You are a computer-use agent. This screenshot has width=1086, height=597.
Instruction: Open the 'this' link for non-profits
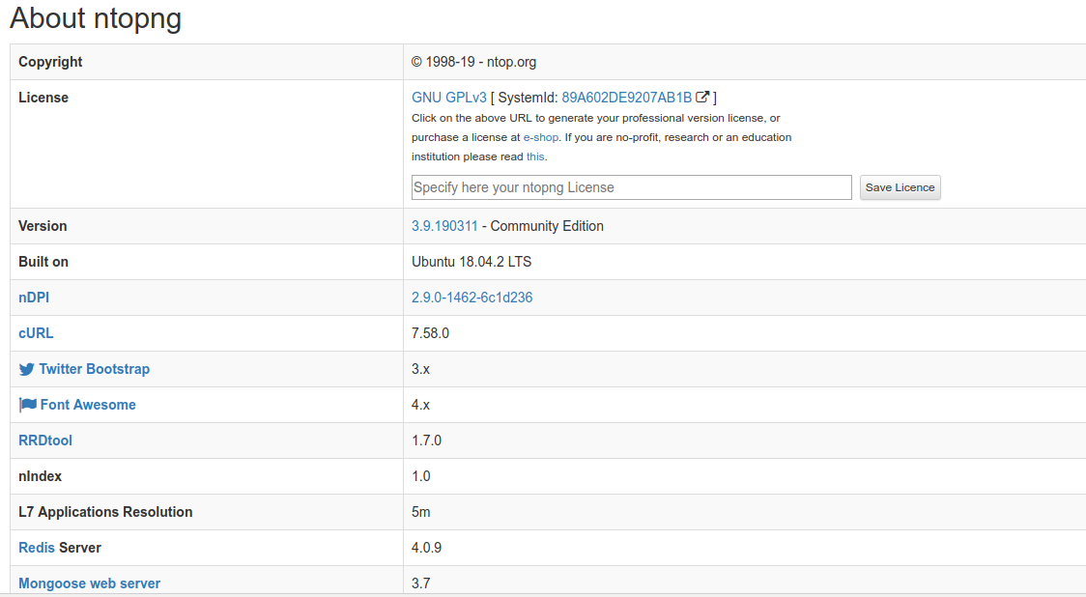[x=535, y=156]
